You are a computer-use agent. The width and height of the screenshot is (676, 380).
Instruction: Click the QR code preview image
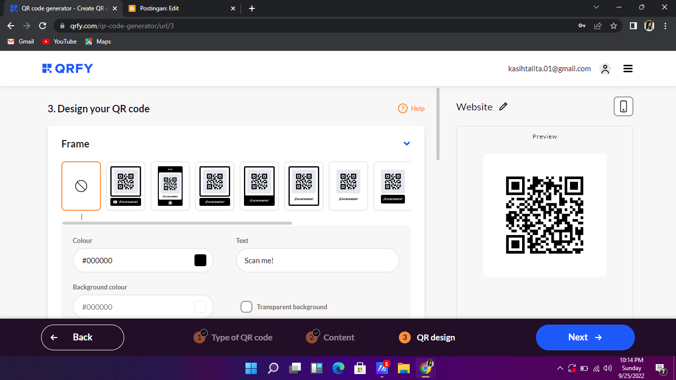click(545, 215)
